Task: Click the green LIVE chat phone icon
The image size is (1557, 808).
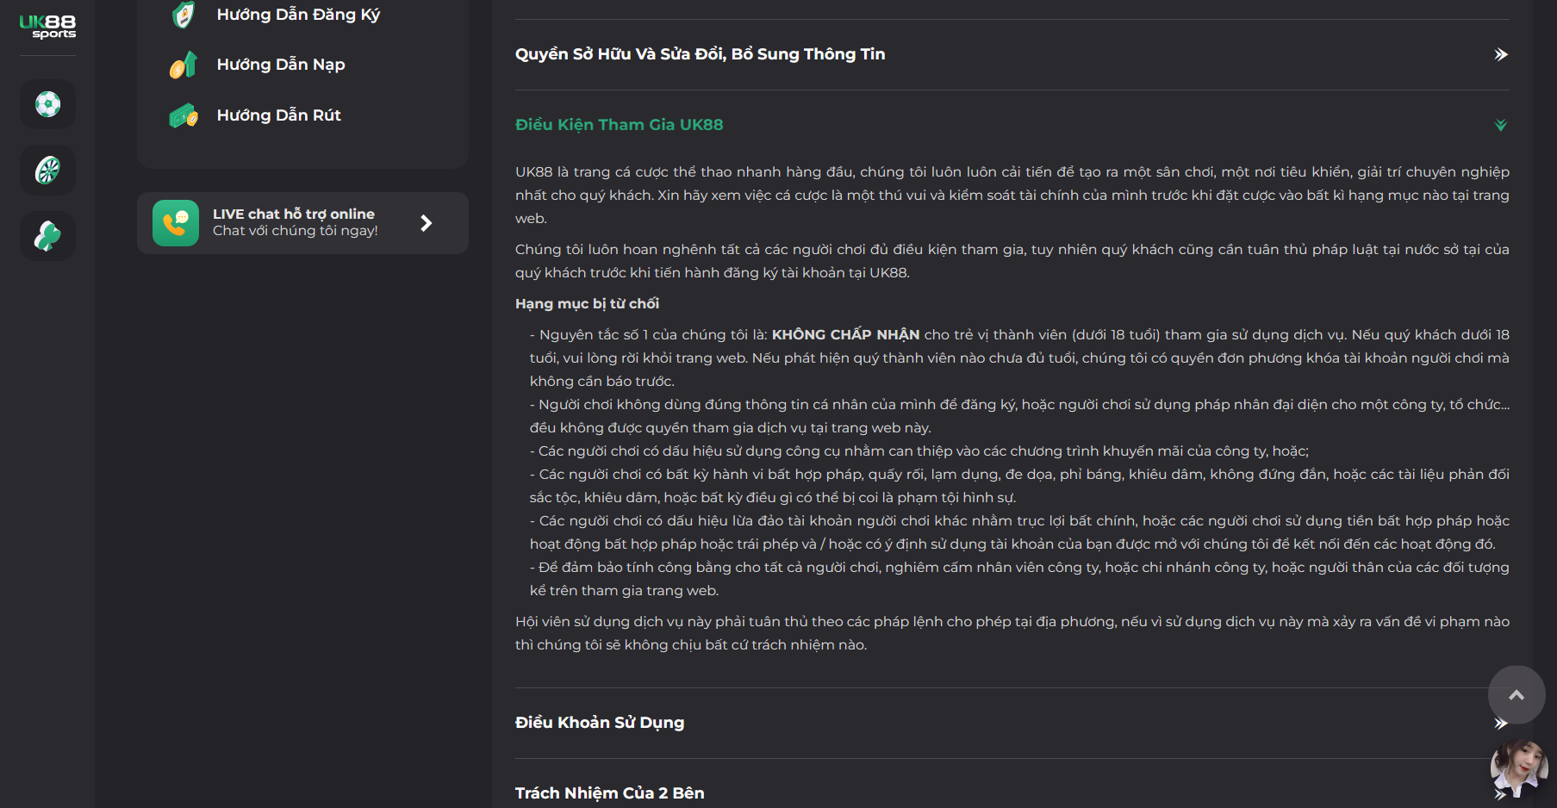Action: (x=176, y=223)
